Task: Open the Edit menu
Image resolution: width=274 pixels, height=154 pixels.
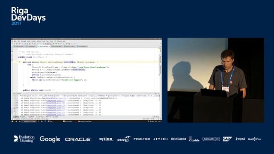Action: pyautogui.click(x=15, y=41)
